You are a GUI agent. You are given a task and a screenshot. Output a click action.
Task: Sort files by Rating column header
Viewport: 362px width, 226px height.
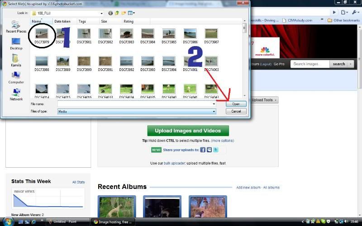point(129,21)
